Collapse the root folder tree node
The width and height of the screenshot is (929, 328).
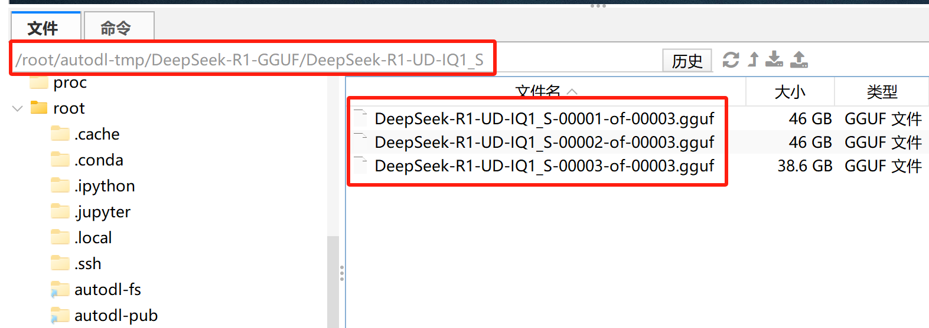pyautogui.click(x=18, y=108)
